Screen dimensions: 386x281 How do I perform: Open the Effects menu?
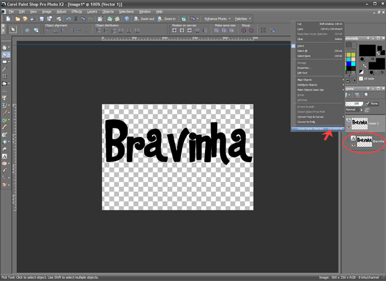click(77, 11)
